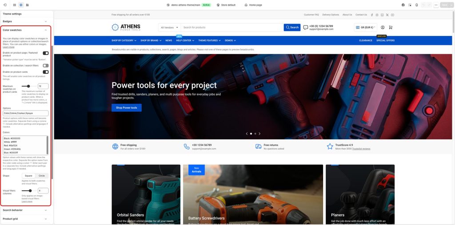Open the GR (EUR €) currency selector
455x225 pixels.
click(x=365, y=27)
